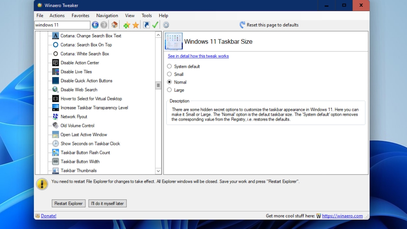Click the Disable Quick Action Buttons icon

[55, 81]
